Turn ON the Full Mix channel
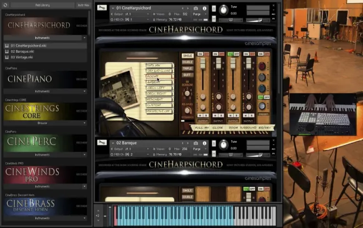Viewport: 363px width, 228px height. click(200, 54)
